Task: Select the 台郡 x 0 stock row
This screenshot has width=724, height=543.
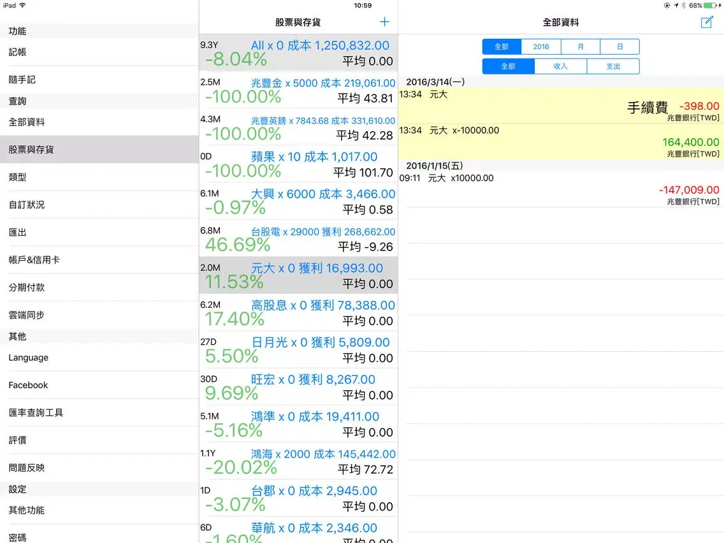Action: point(298,498)
